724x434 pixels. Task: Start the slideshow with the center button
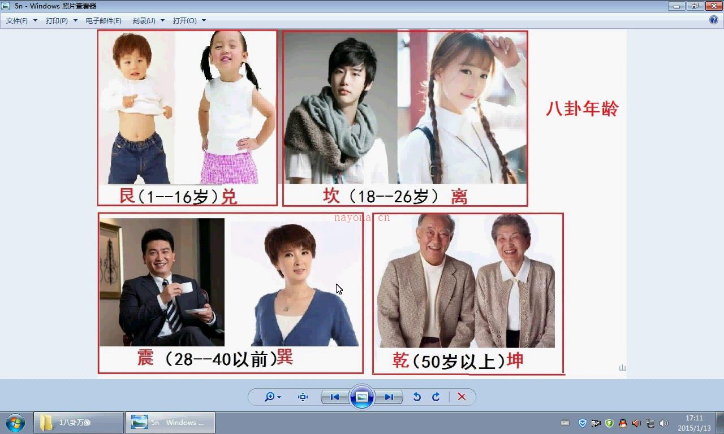pyautogui.click(x=362, y=397)
